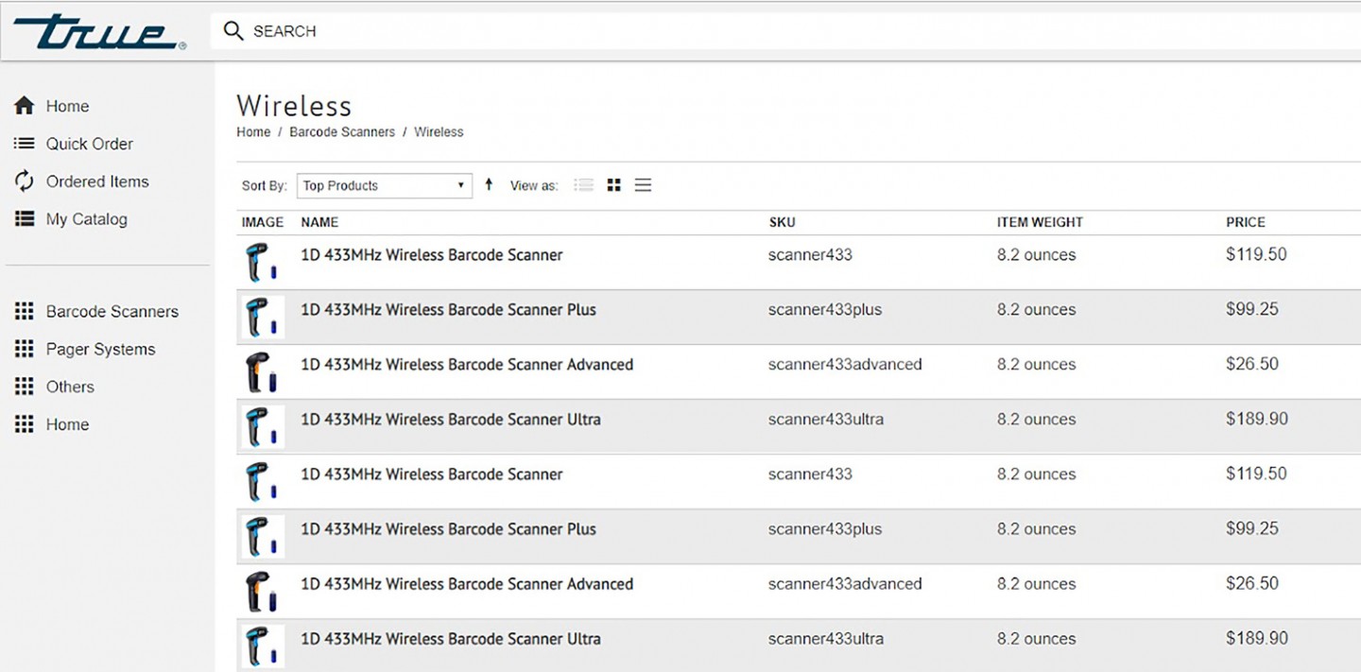The height and width of the screenshot is (672, 1361).
Task: Expand the Top Products selector arrow
Action: 460,185
